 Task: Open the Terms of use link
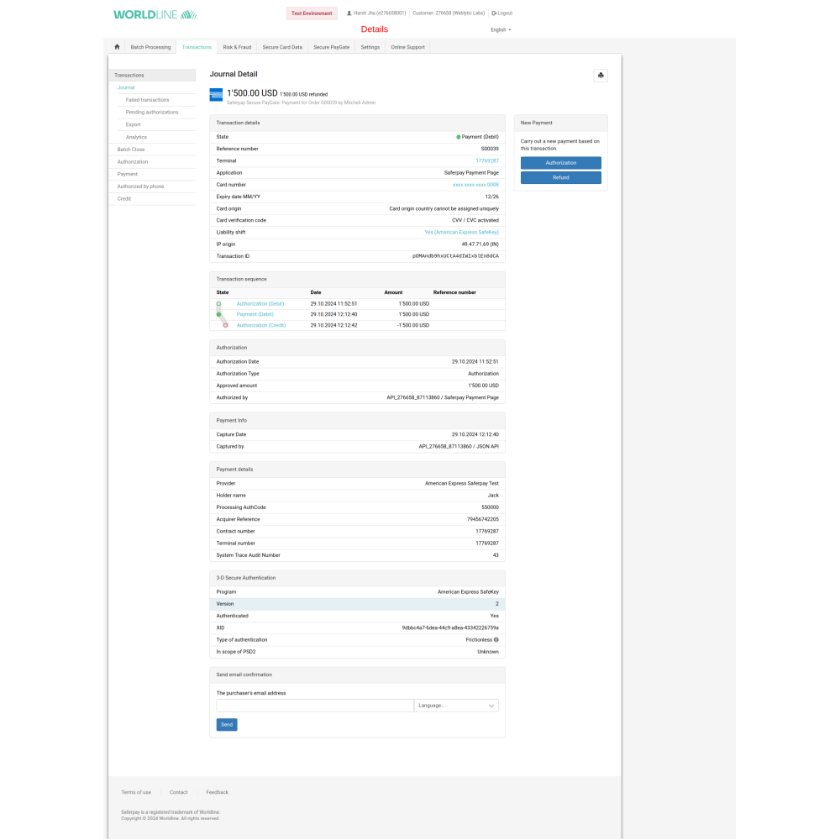pyautogui.click(x=136, y=792)
